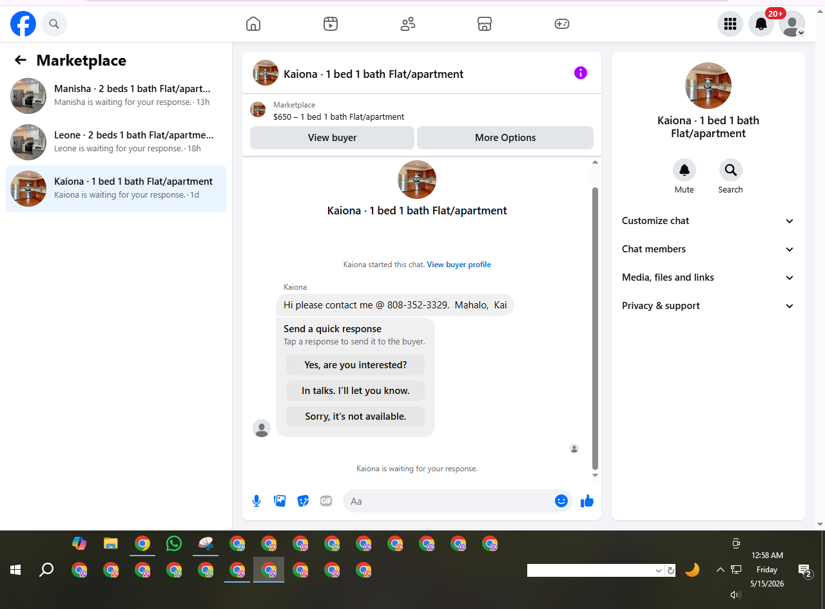Expand Customize chat section
The image size is (825, 609).
tap(708, 221)
